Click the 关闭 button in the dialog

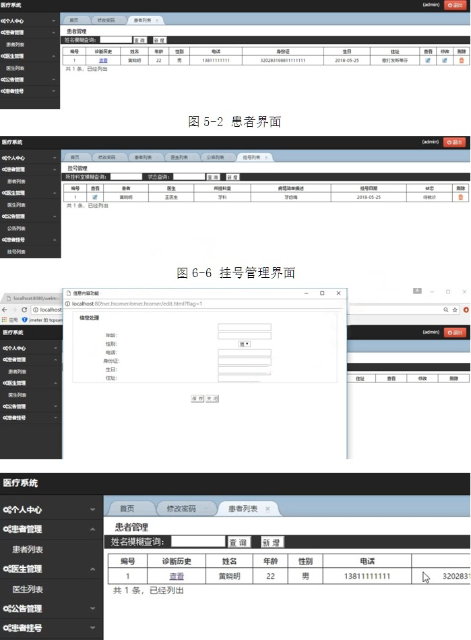[x=212, y=399]
